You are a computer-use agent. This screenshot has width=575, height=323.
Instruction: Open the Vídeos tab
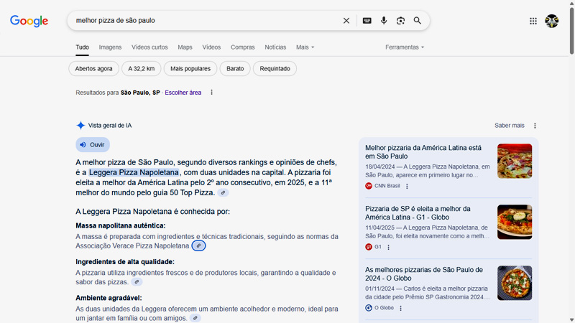[211, 47]
